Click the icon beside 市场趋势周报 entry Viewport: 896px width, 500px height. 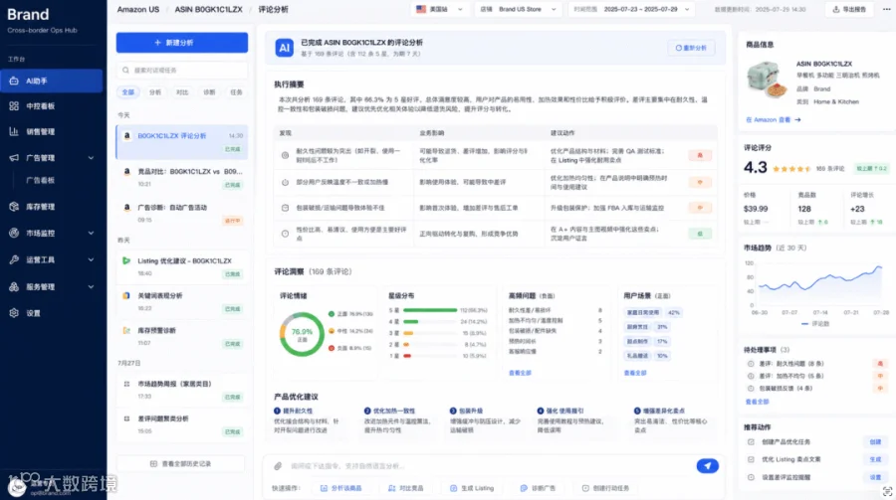[x=126, y=384]
